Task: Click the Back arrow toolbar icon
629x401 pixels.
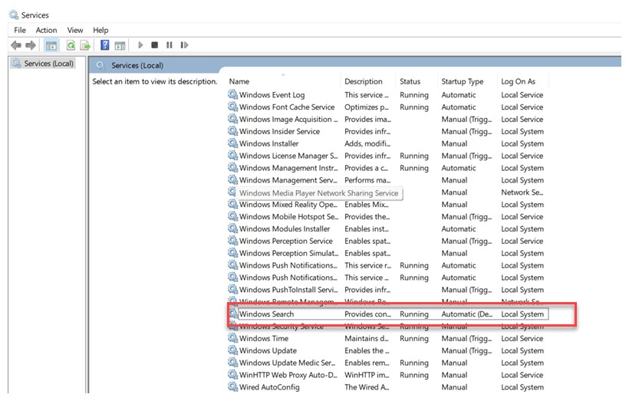Action: tap(16, 45)
